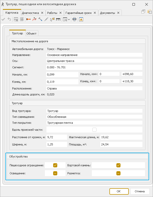
Task: Click the pencil edit icon
Action: click(46, 19)
